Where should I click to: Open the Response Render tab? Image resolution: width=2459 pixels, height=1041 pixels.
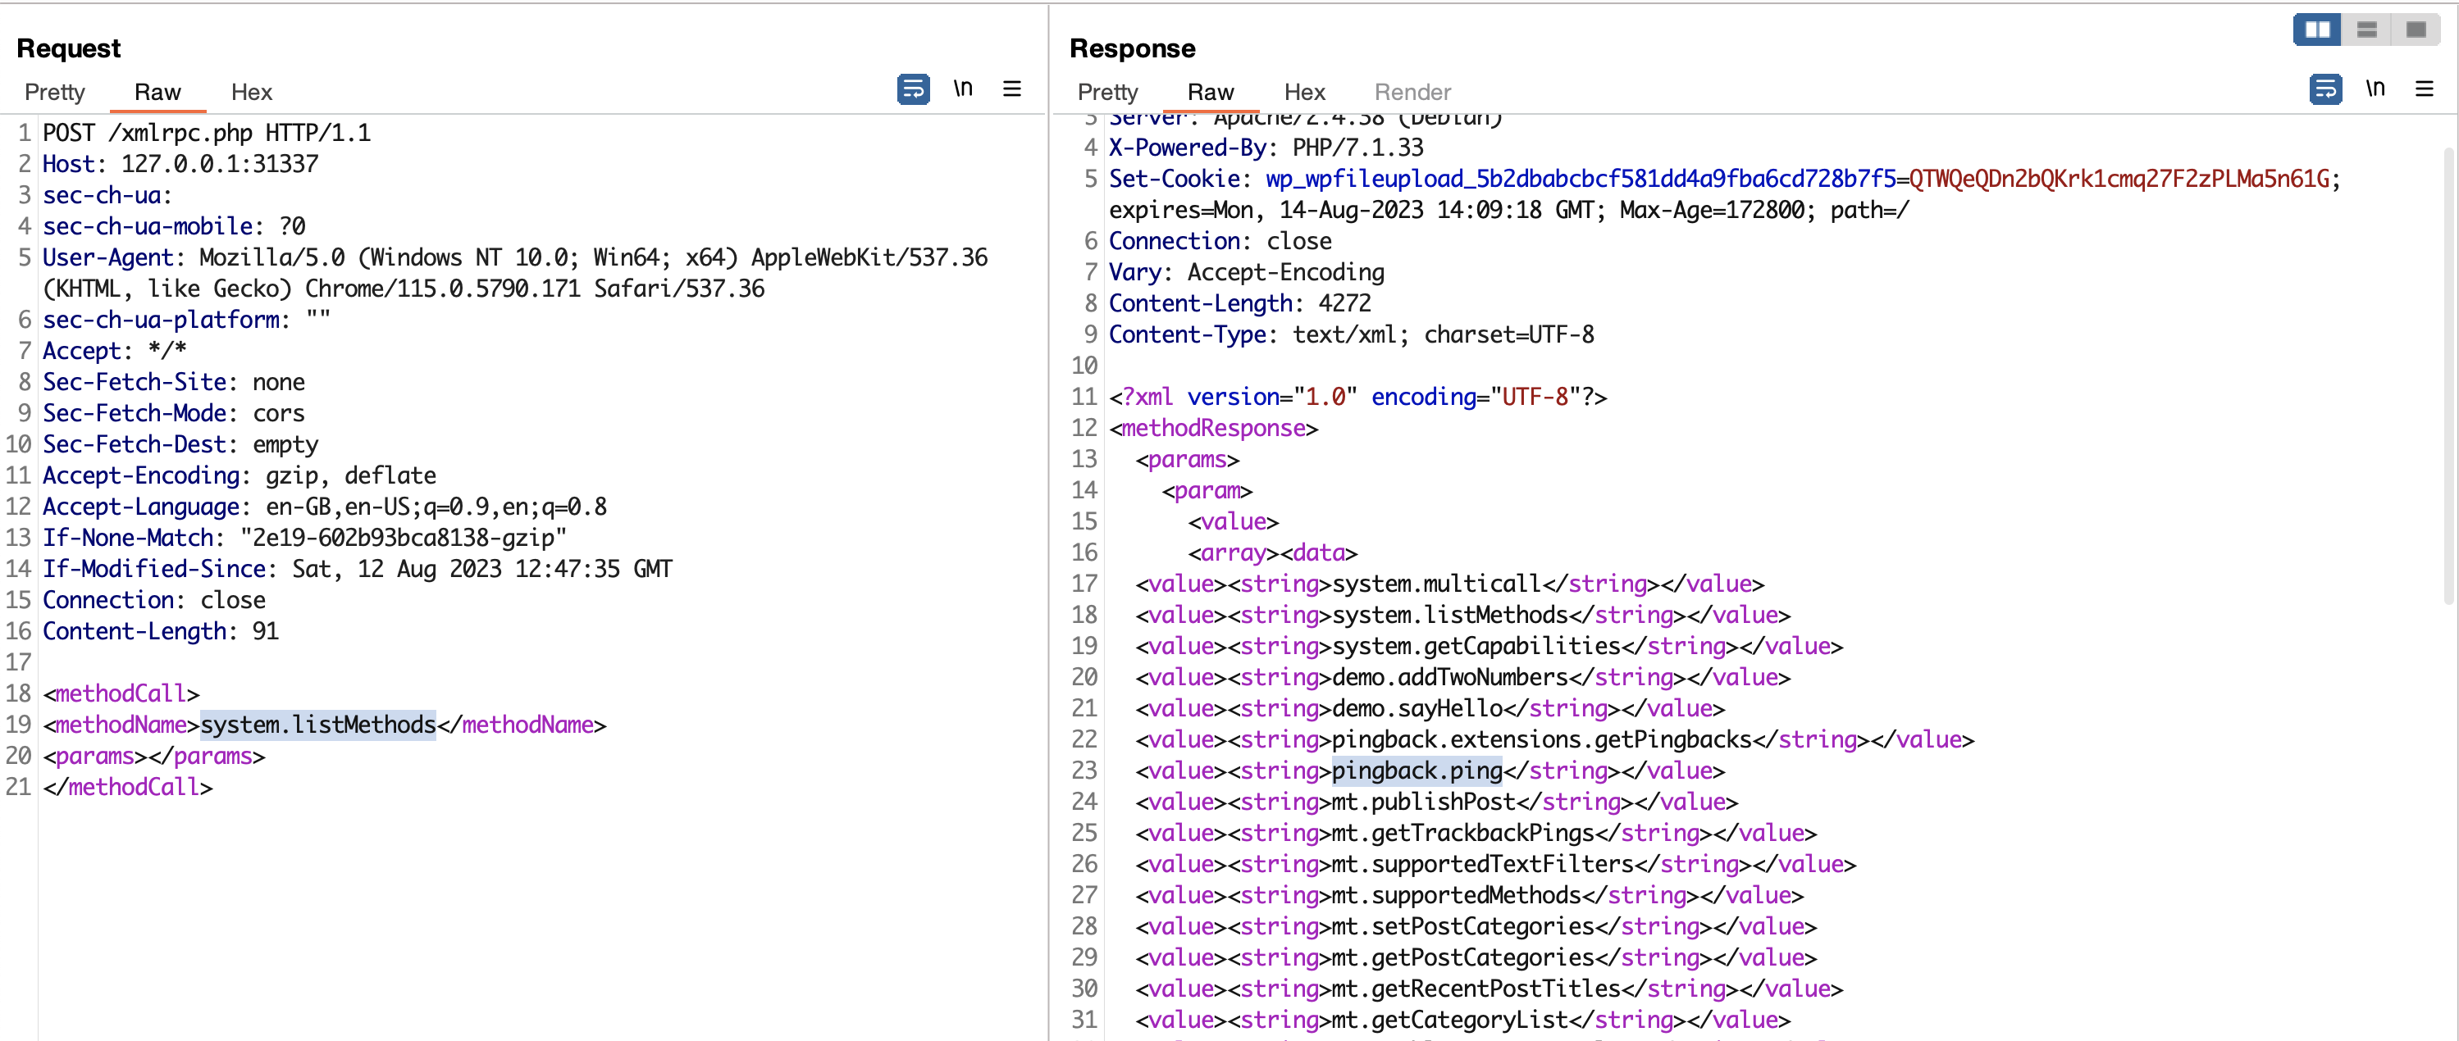coord(1412,92)
